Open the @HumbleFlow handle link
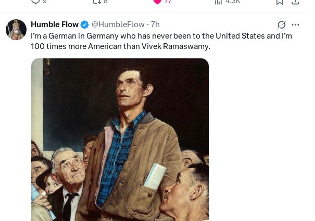Image resolution: width=315 pixels, height=221 pixels. click(118, 24)
